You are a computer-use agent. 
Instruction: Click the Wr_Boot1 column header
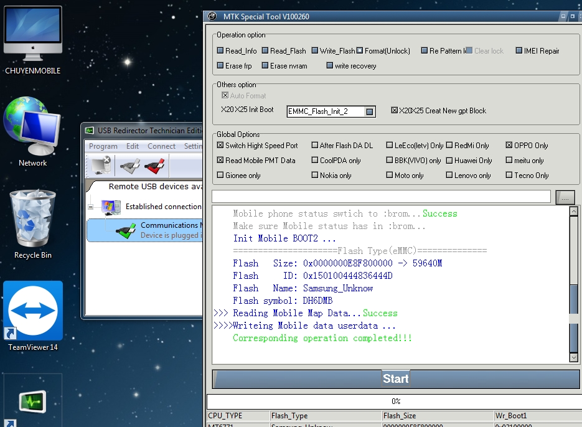tap(538, 416)
